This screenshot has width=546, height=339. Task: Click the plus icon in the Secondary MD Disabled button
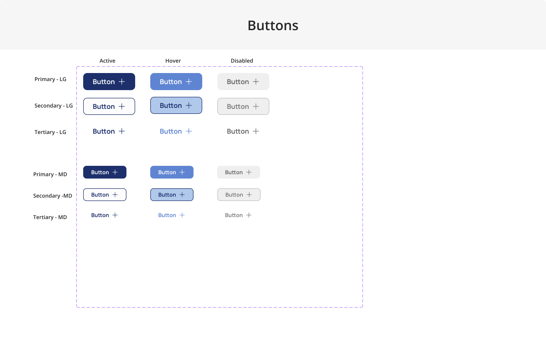coord(249,195)
